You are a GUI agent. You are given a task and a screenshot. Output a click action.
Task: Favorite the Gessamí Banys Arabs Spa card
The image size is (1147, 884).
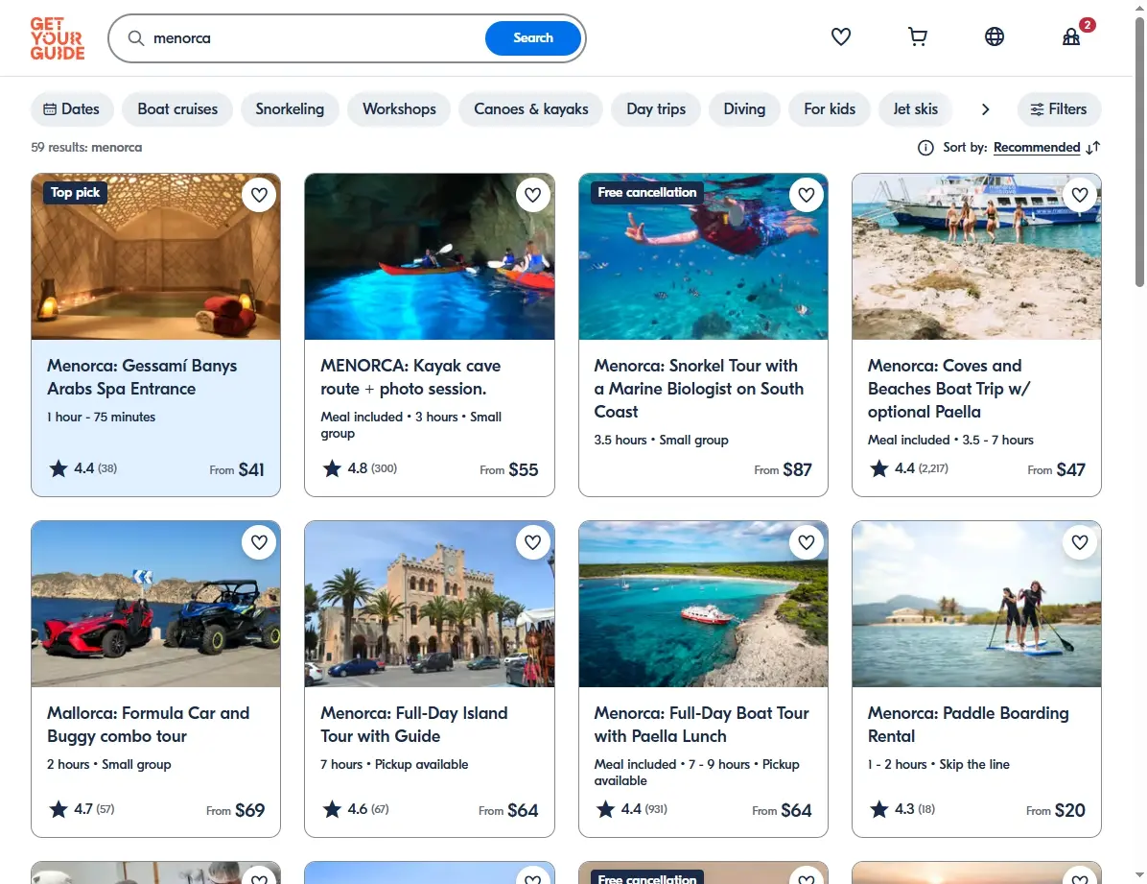259,195
